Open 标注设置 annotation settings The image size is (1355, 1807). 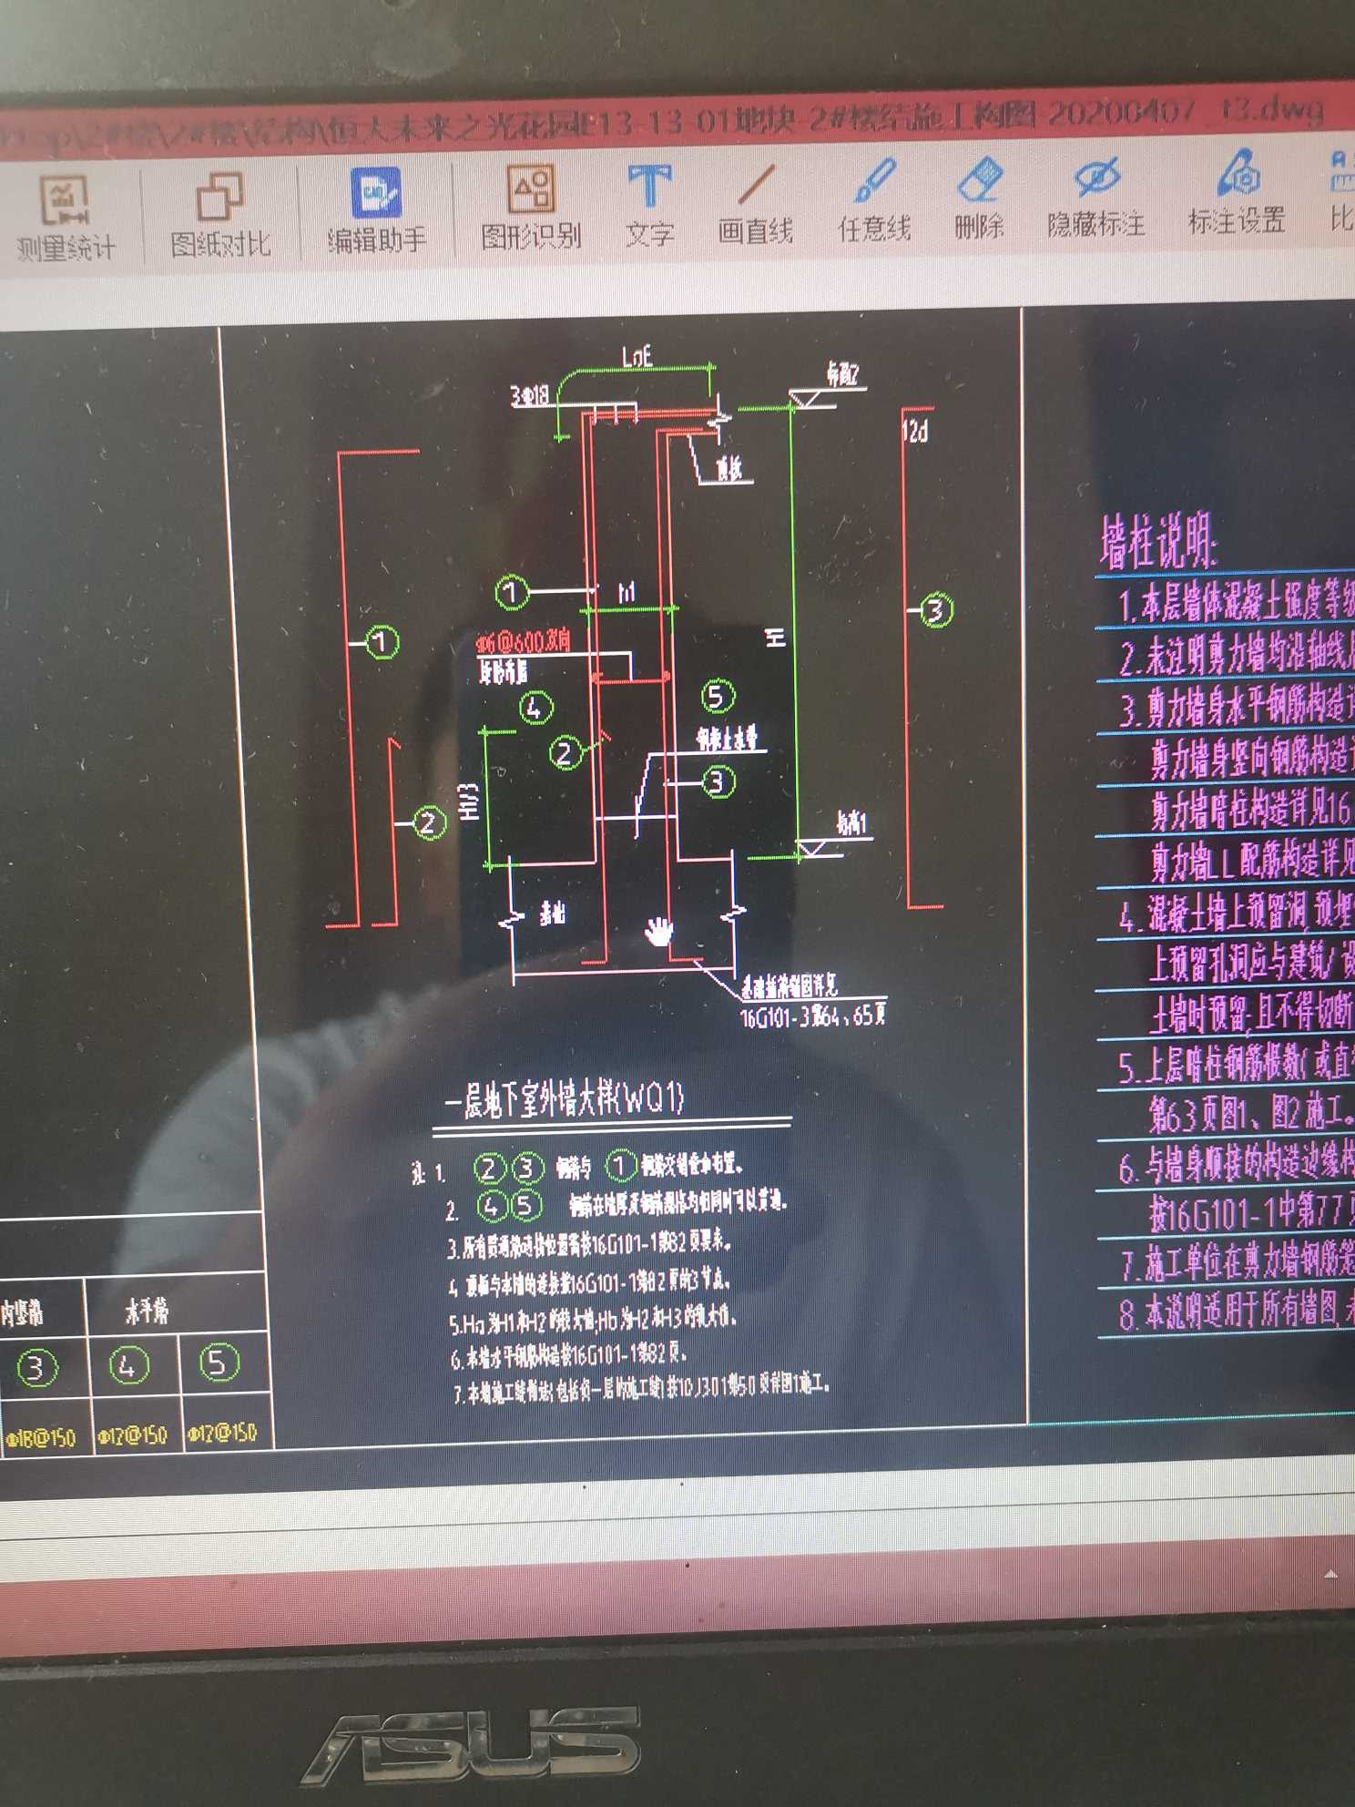point(1238,193)
